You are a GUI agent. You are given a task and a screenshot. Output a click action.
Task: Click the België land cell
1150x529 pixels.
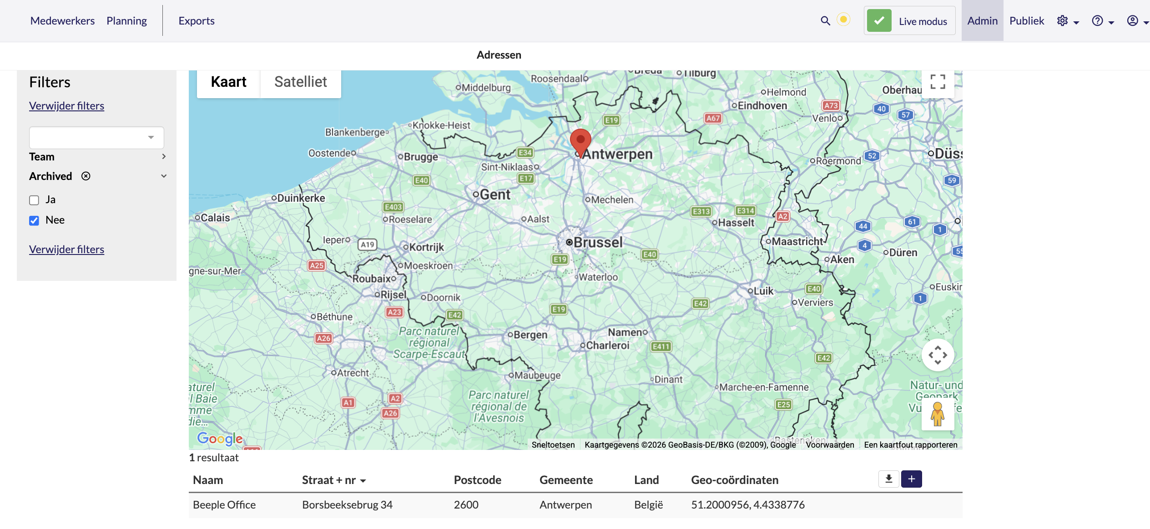coord(649,505)
